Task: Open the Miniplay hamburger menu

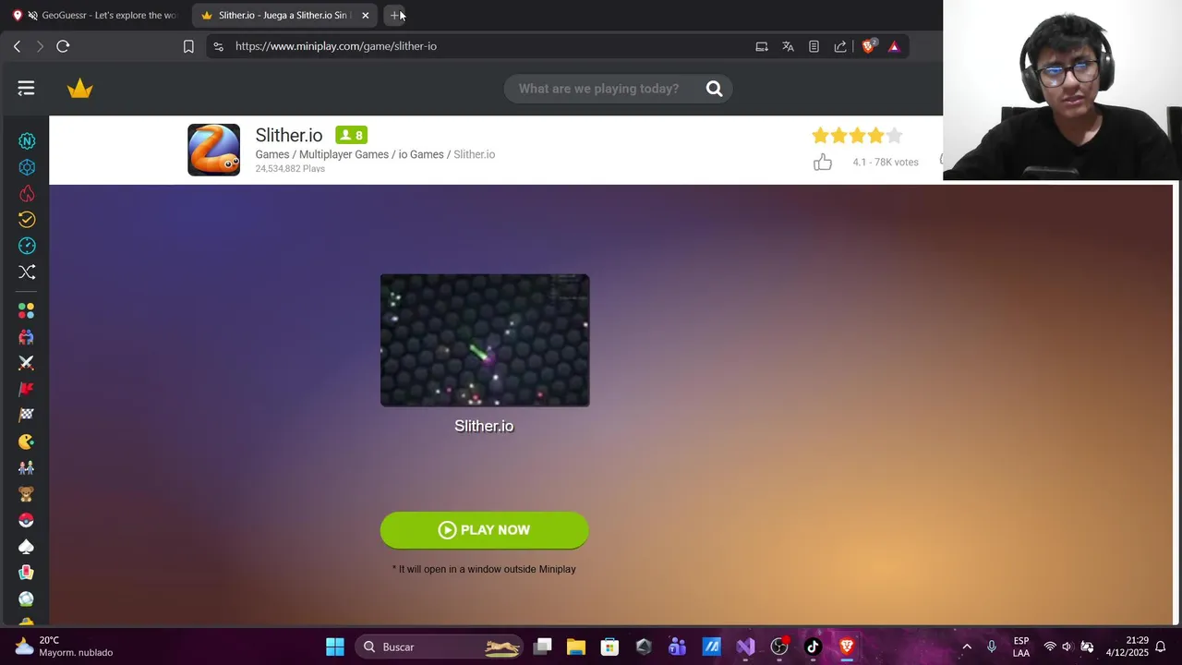Action: 26,89
